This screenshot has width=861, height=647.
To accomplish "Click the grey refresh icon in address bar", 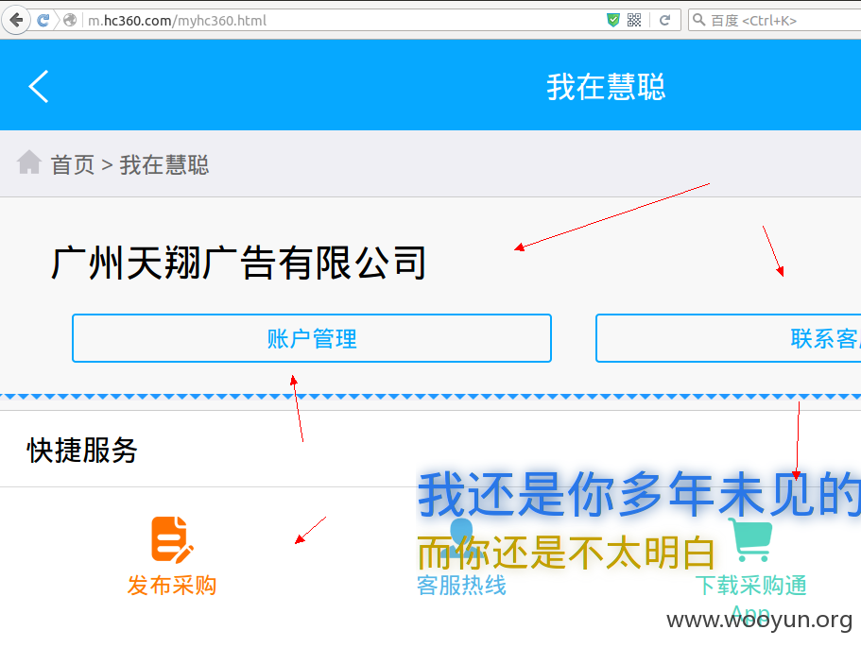I will click(x=665, y=20).
